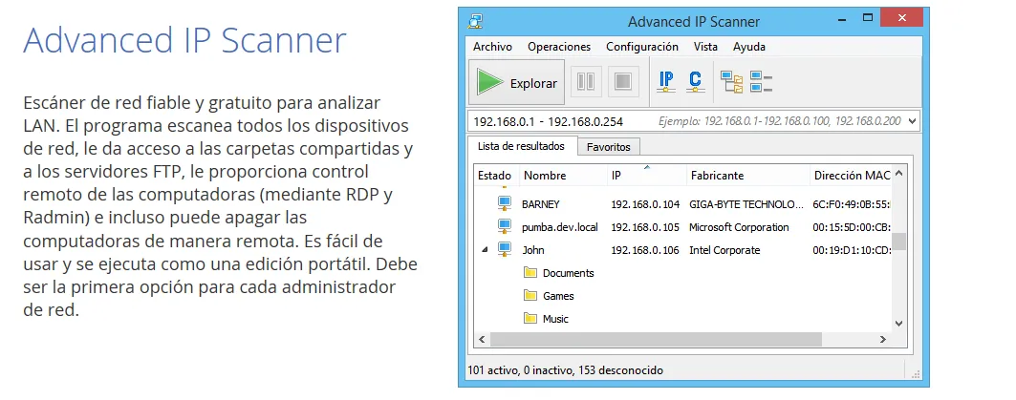Click the IP cell 192.168.0.106
The image size is (1016, 400).
(645, 250)
